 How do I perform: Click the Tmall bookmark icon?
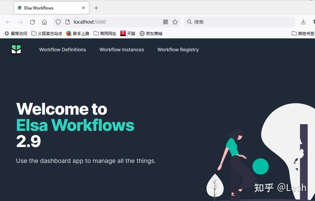click(123, 33)
